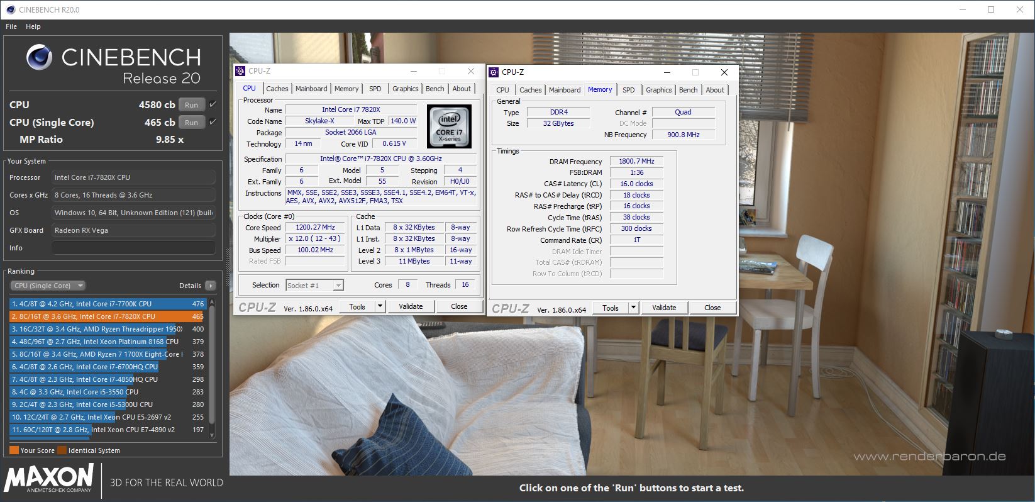The image size is (1035, 502).
Task: Click the GFX Board field showing Radeon RX Vega
Action: point(133,230)
